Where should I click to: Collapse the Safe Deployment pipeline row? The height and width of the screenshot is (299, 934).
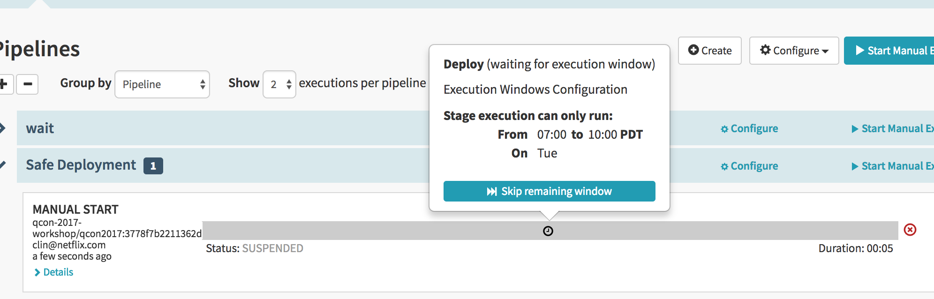[x=3, y=165]
